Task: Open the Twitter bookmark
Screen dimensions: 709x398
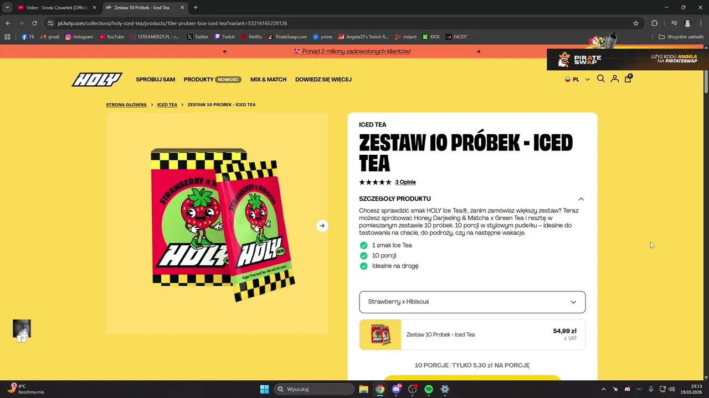Action: [x=197, y=37]
